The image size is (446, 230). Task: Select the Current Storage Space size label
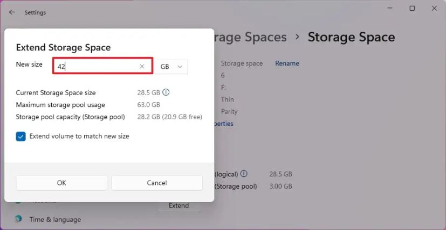(56, 93)
